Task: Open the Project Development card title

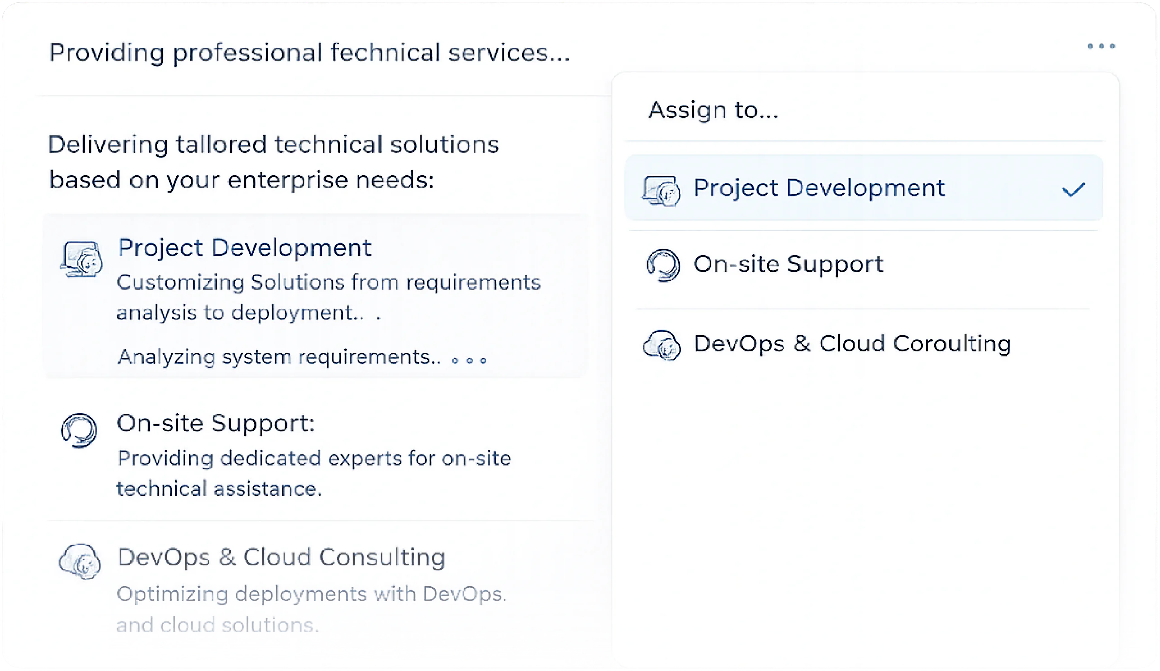Action: (x=244, y=247)
